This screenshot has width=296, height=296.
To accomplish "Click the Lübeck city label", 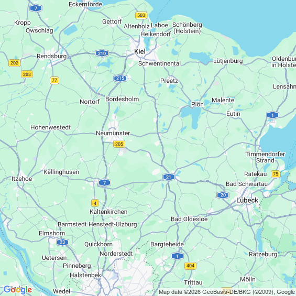I will [247, 200].
